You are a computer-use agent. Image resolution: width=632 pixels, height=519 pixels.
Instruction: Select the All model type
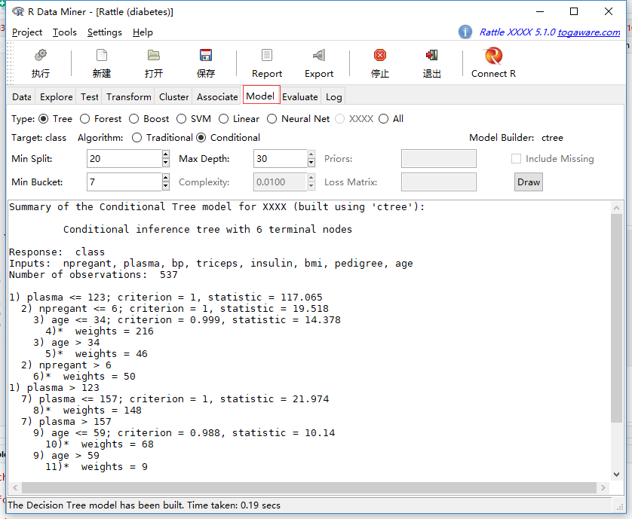coord(384,119)
